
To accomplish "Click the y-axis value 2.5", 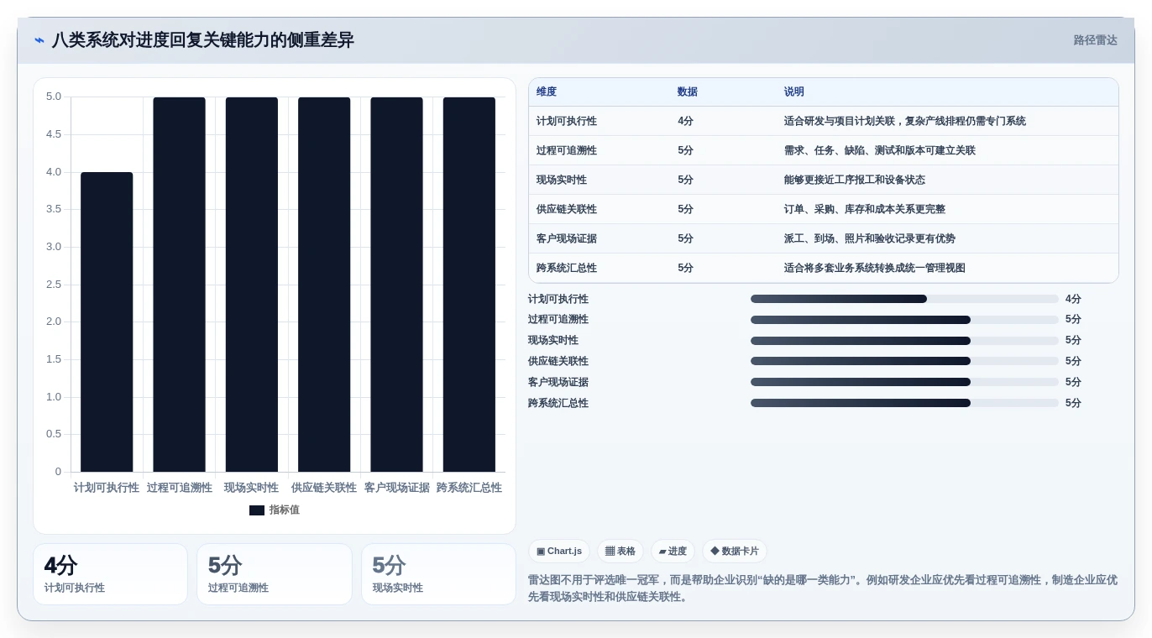I will (x=53, y=285).
